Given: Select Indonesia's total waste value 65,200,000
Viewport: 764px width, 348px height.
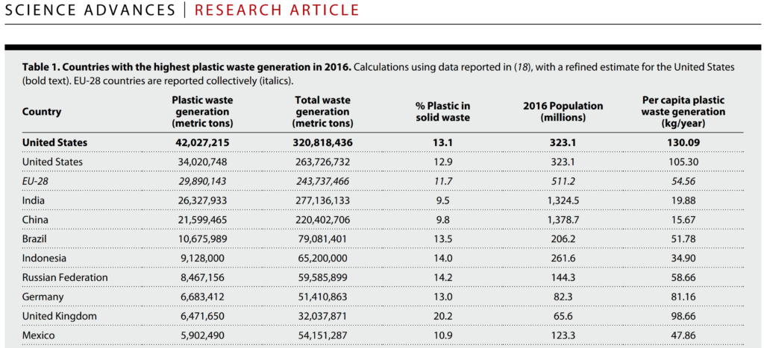Looking at the screenshot, I should click(x=323, y=258).
